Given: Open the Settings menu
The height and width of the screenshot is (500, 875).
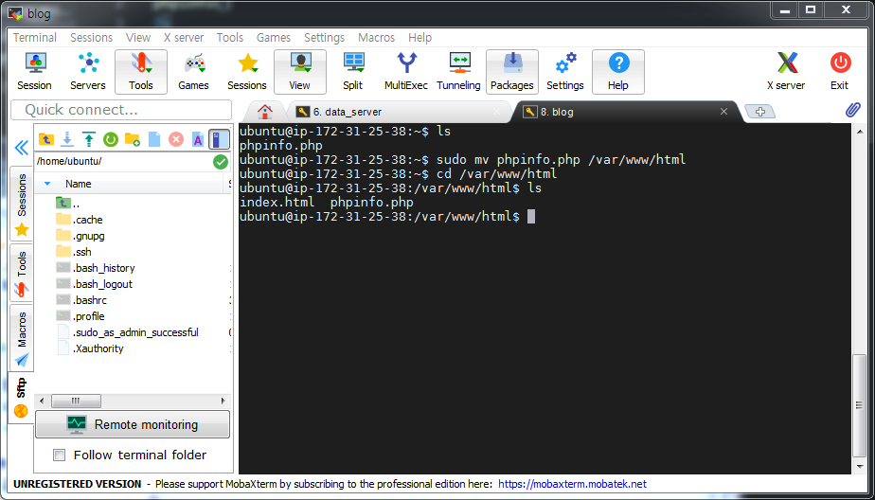Looking at the screenshot, I should tap(324, 37).
